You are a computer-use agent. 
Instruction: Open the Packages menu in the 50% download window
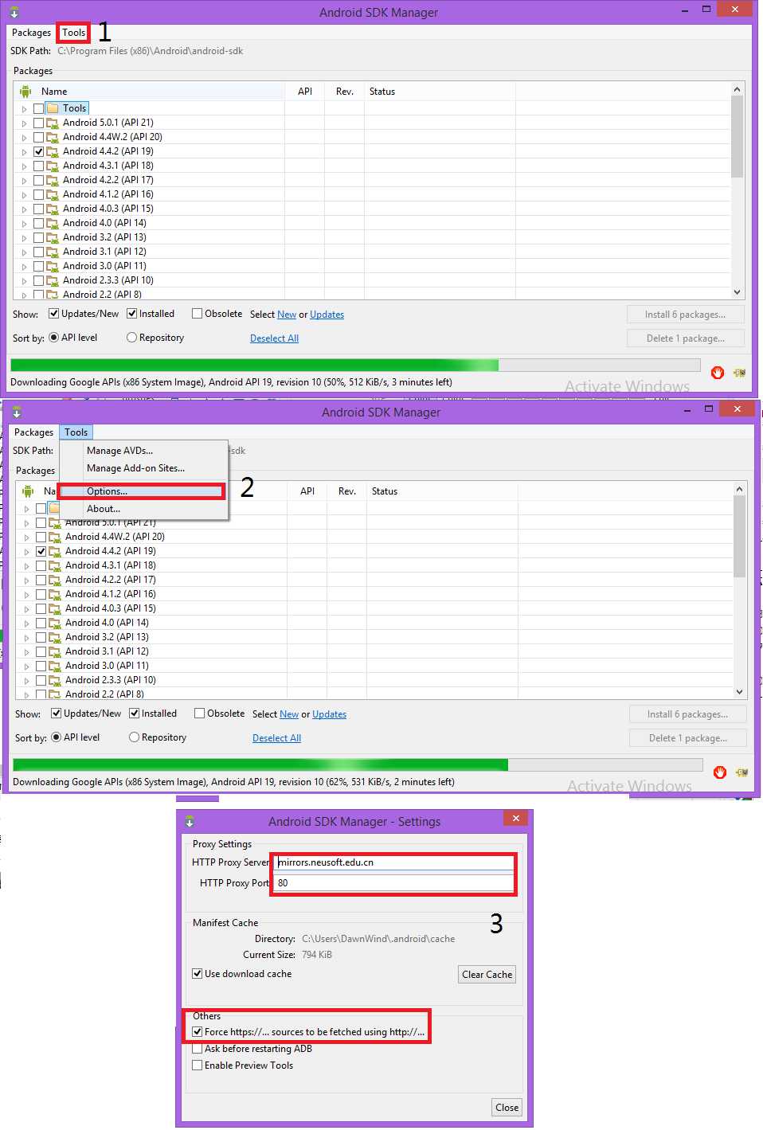coord(31,33)
